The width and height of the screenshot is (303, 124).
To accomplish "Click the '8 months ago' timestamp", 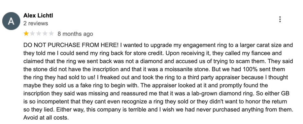I will click(x=75, y=34).
